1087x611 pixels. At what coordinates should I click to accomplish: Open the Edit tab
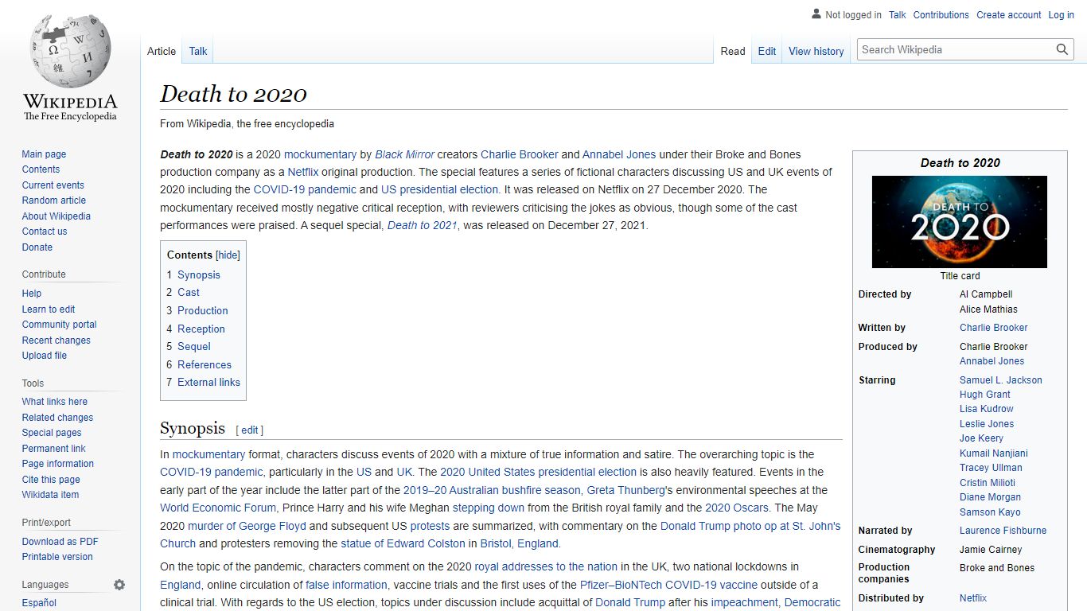767,51
